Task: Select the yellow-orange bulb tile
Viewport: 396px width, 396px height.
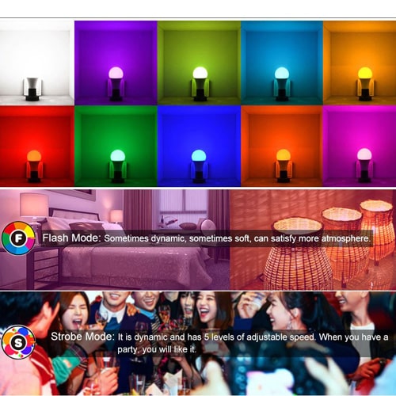Action: pyautogui.click(x=360, y=63)
